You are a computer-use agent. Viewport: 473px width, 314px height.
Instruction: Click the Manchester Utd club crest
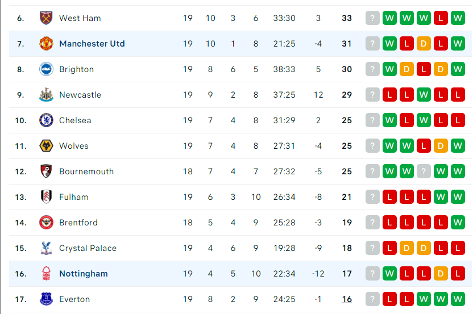point(46,44)
